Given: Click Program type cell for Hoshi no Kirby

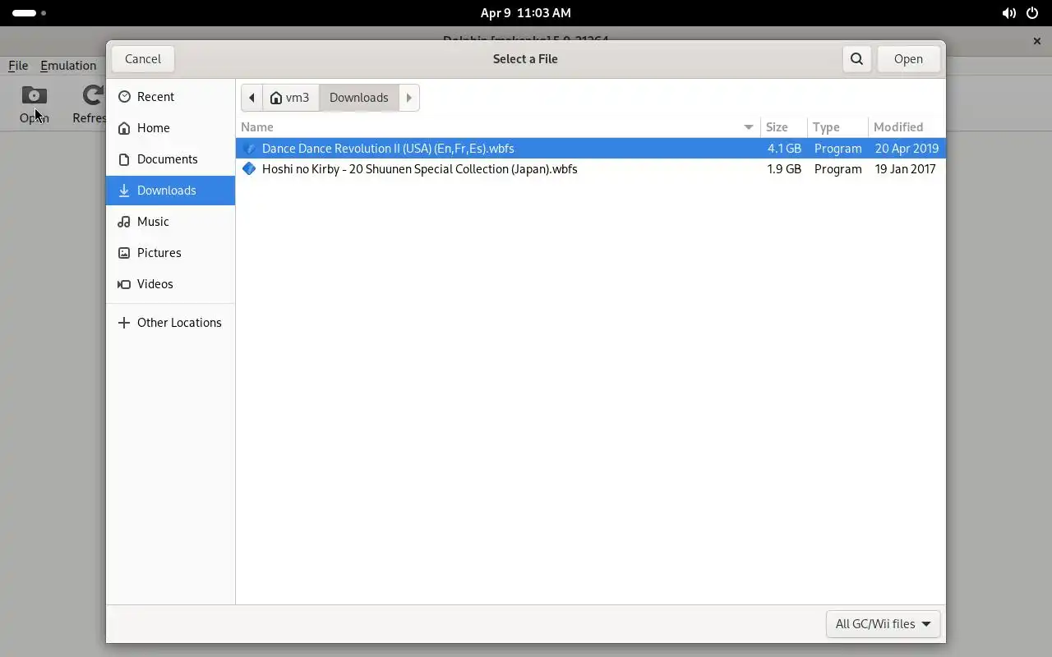Looking at the screenshot, I should (837, 169).
